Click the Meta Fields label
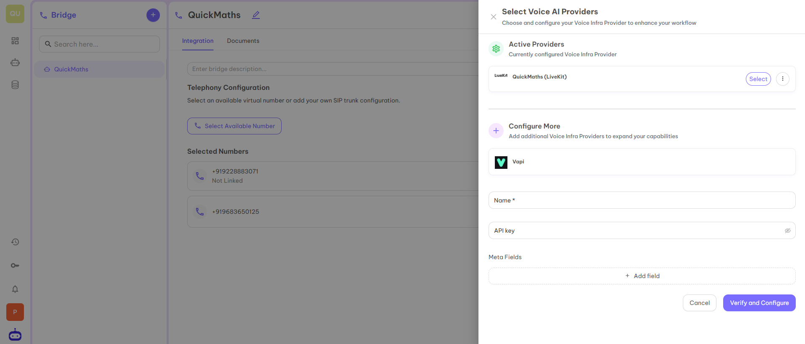 click(505, 257)
